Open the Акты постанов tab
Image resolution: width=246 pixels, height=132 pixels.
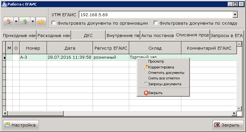(x=158, y=36)
